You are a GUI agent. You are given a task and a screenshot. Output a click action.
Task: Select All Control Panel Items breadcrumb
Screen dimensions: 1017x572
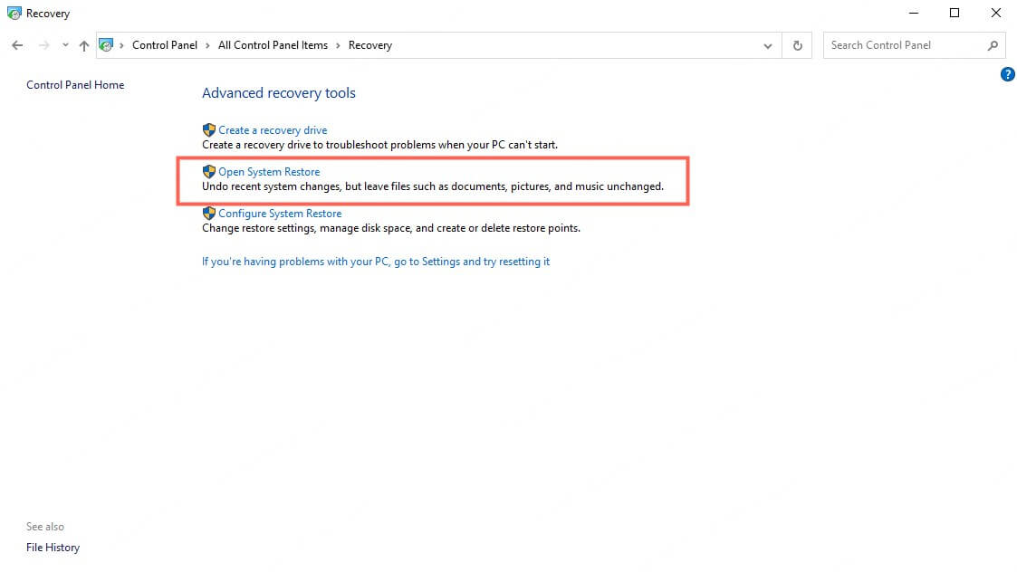pyautogui.click(x=273, y=45)
